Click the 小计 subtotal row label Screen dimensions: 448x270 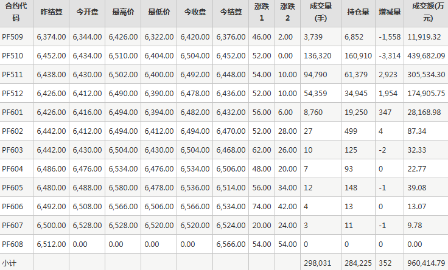tap(9, 263)
